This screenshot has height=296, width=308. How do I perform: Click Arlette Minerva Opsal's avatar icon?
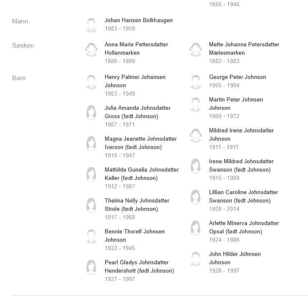coord(196,228)
